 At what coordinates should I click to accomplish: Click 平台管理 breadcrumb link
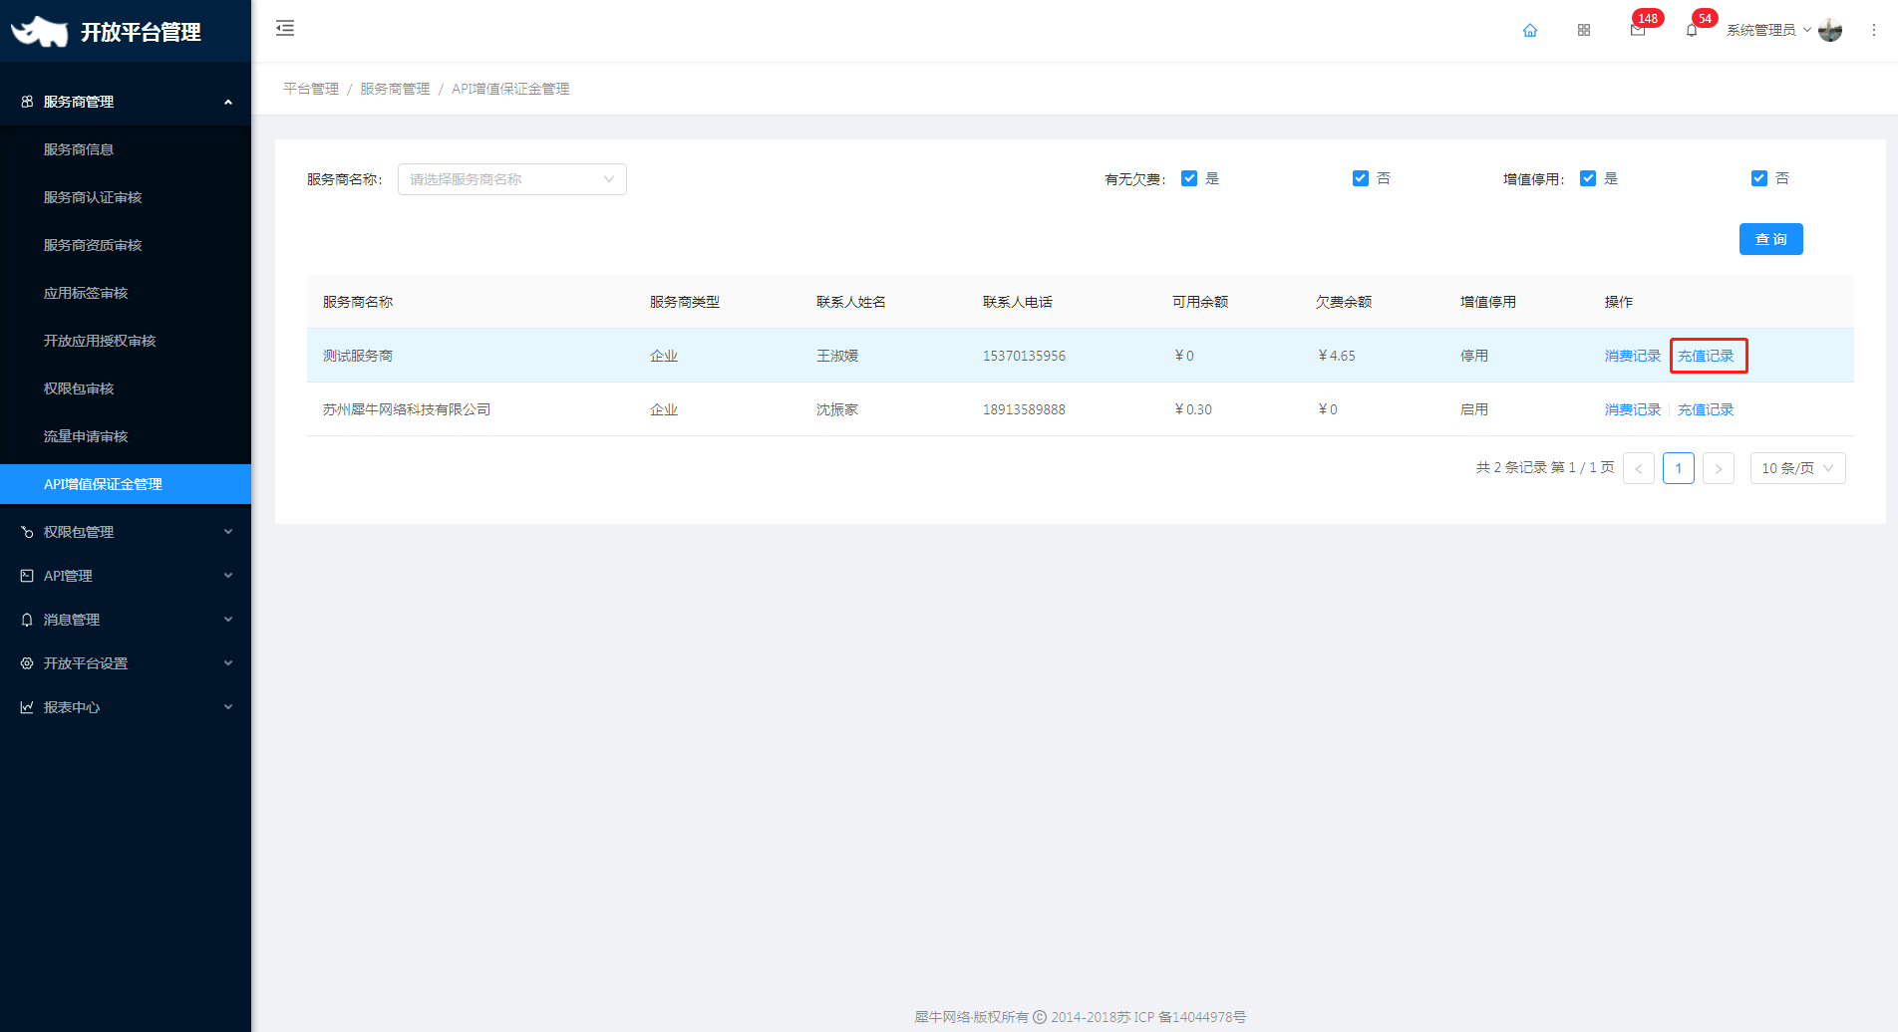tap(311, 89)
